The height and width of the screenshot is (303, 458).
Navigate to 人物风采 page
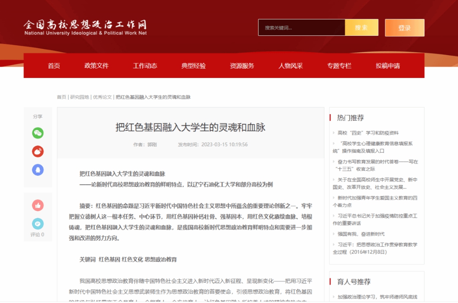pos(291,66)
